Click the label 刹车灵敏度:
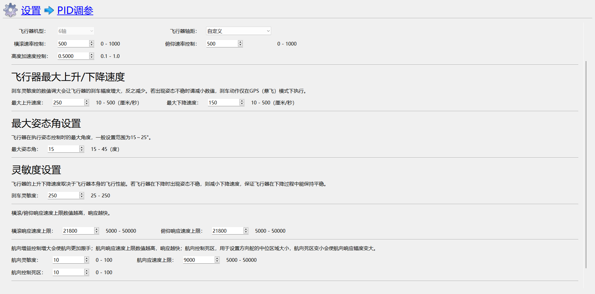The image size is (595, 294). pyautogui.click(x=25, y=195)
